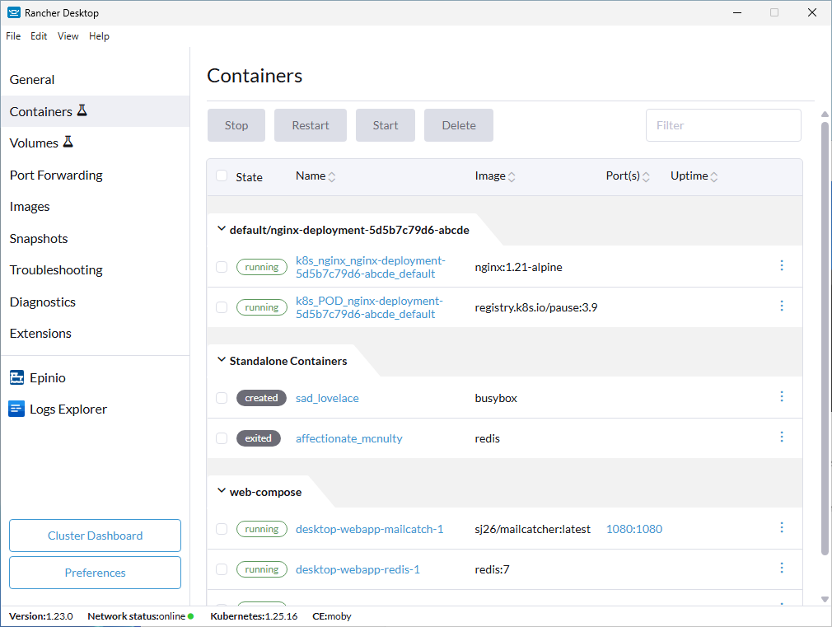The width and height of the screenshot is (832, 627).
Task: Tick the desktop-webapp-redis-1 checkbox
Action: click(x=222, y=569)
